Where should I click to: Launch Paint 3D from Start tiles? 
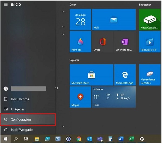point(80,42)
